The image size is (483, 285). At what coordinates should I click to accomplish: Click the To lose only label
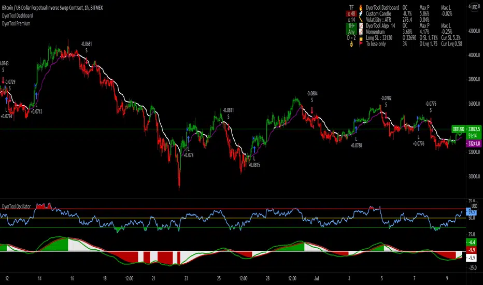[x=376, y=44]
